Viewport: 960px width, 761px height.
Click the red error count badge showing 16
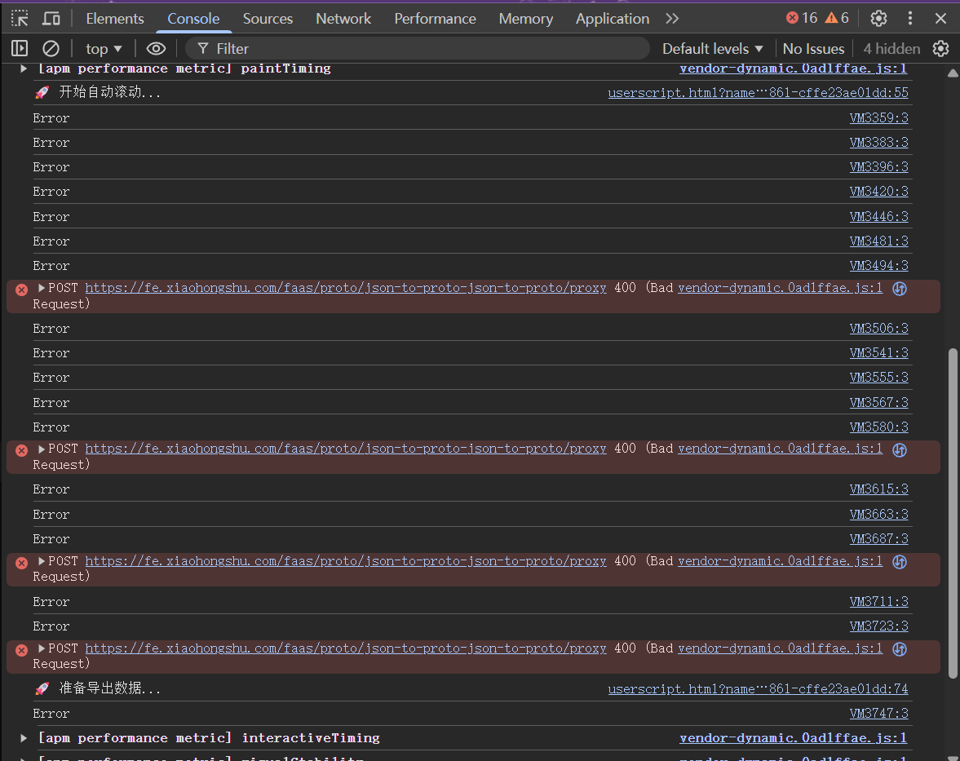(801, 18)
